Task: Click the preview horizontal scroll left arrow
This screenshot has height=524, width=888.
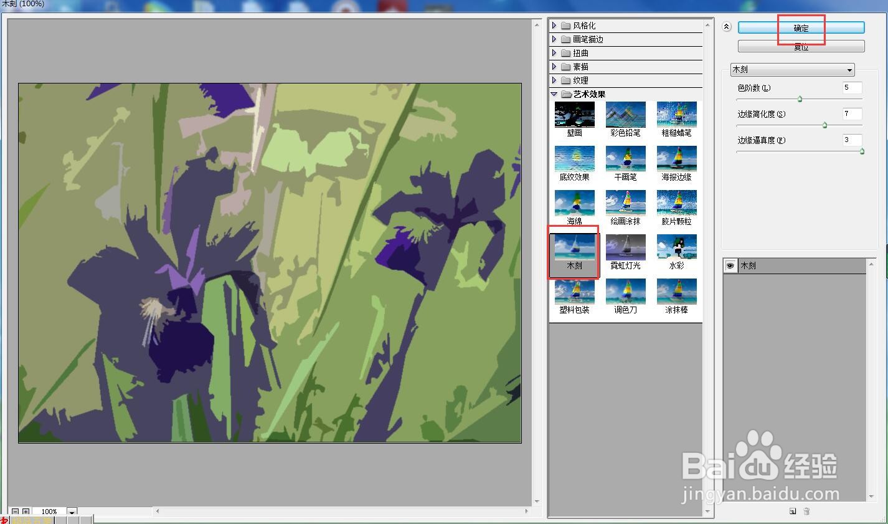Action: [157, 511]
